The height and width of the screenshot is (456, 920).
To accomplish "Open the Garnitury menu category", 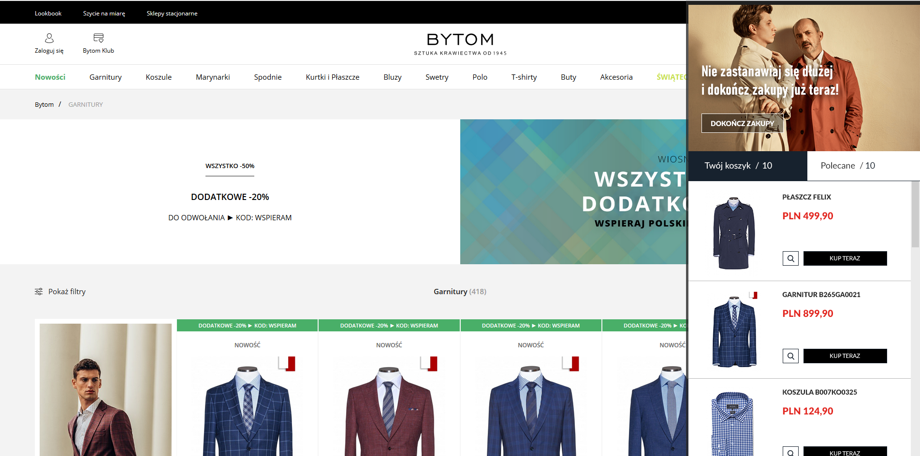I will coord(105,77).
